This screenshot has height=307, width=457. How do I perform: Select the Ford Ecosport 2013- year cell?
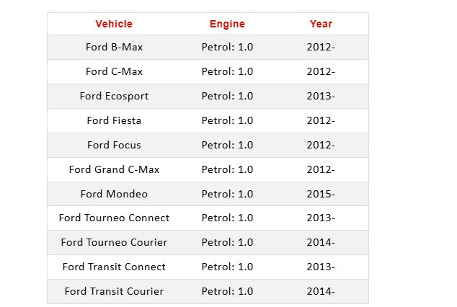(x=321, y=96)
